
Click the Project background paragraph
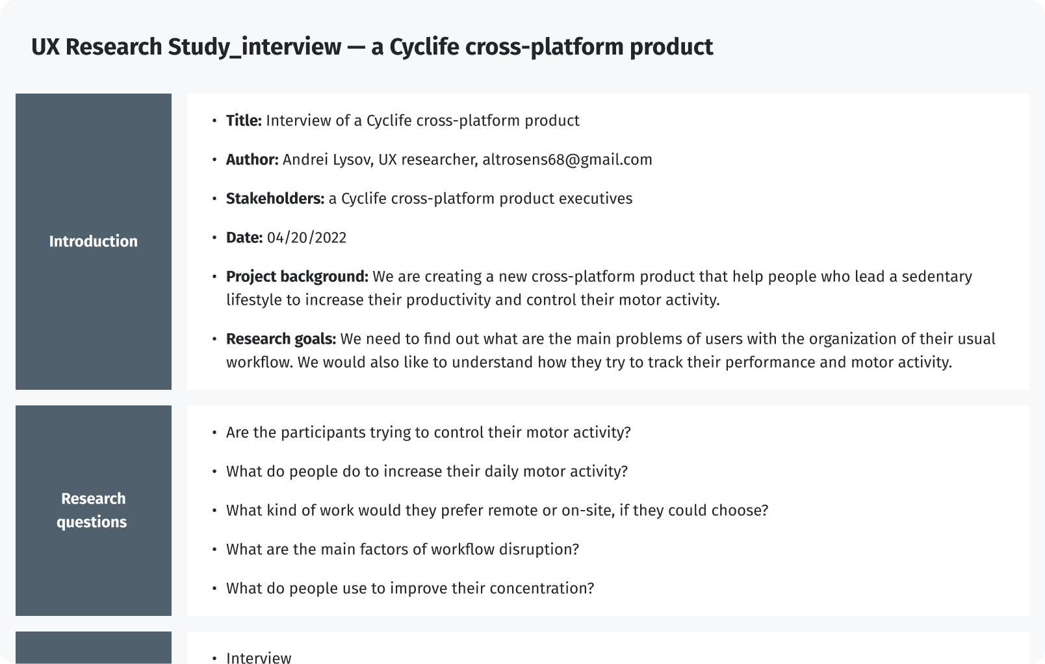click(599, 288)
